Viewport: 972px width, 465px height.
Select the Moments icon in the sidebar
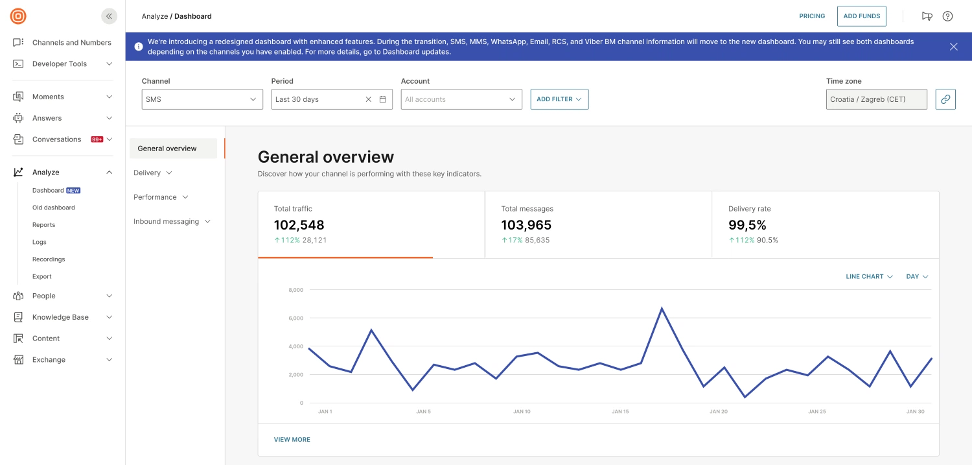point(19,96)
